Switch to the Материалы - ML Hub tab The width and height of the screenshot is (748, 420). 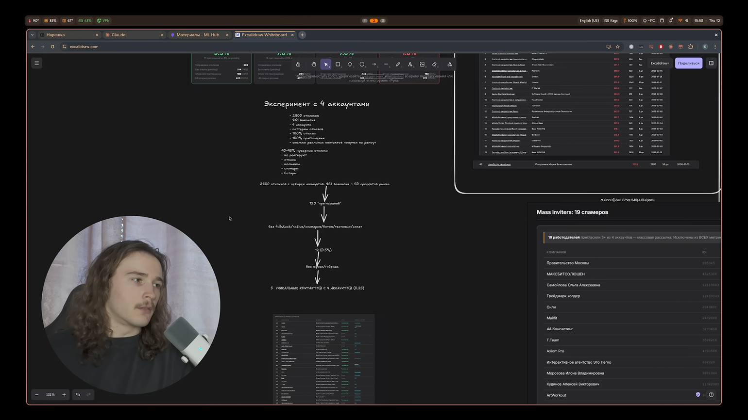click(x=198, y=35)
